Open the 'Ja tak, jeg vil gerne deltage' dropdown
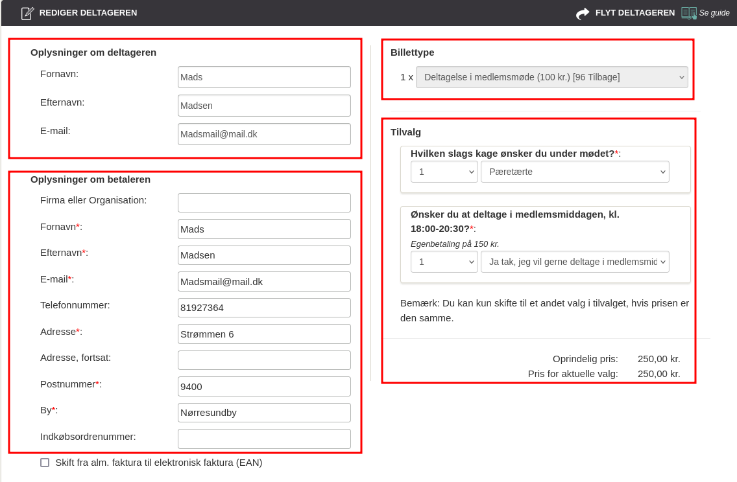The image size is (737, 482). click(575, 262)
